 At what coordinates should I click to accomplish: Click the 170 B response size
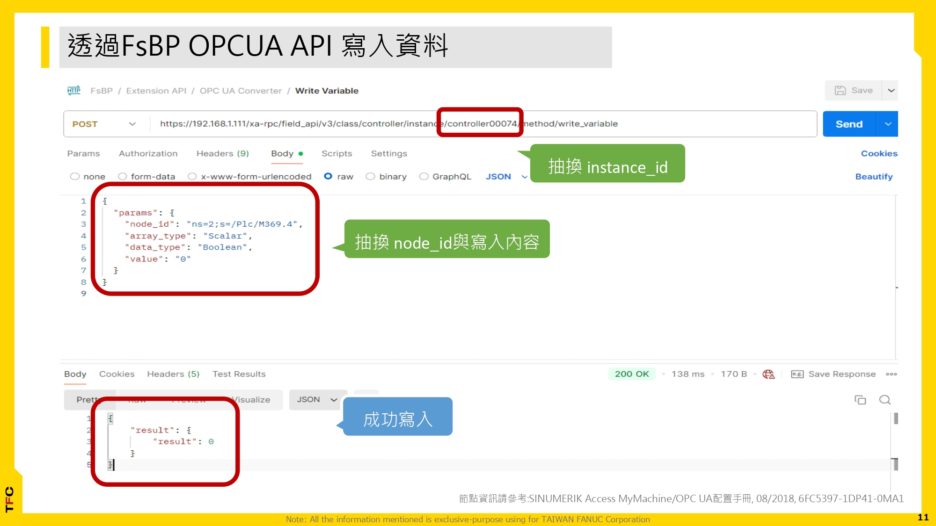pos(734,374)
